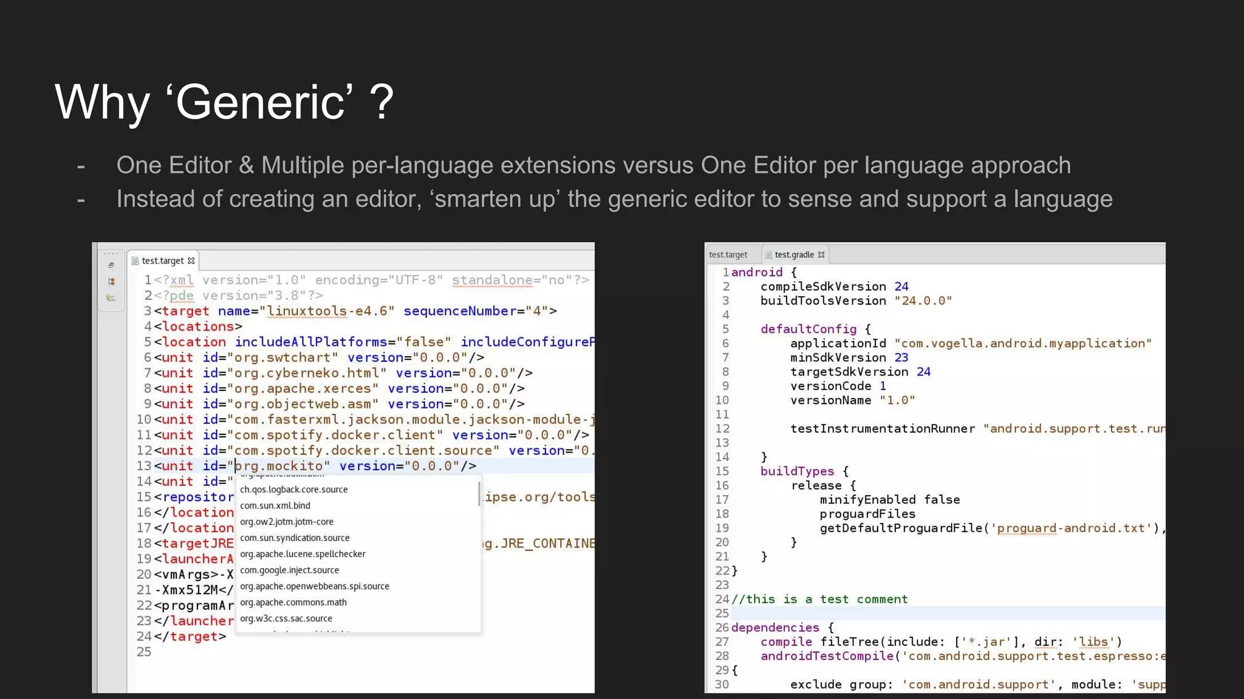Screen dimensions: 1244x699
Task: Click "org.objectweb.asm" on line 9
Action: coord(302,404)
